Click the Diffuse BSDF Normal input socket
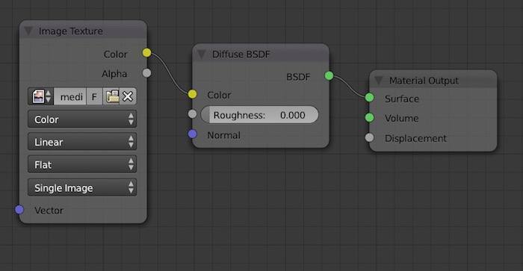 (192, 134)
